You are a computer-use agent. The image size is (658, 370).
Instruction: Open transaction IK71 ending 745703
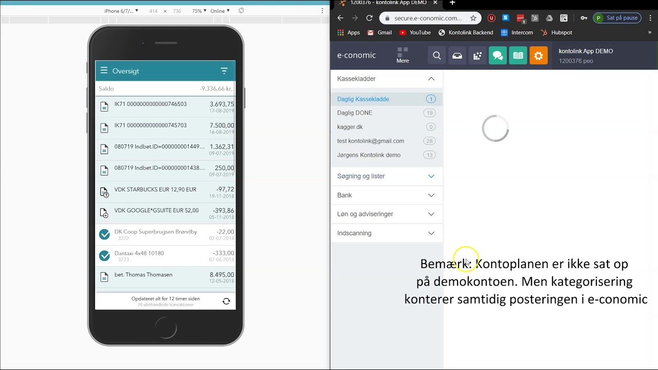(x=166, y=128)
